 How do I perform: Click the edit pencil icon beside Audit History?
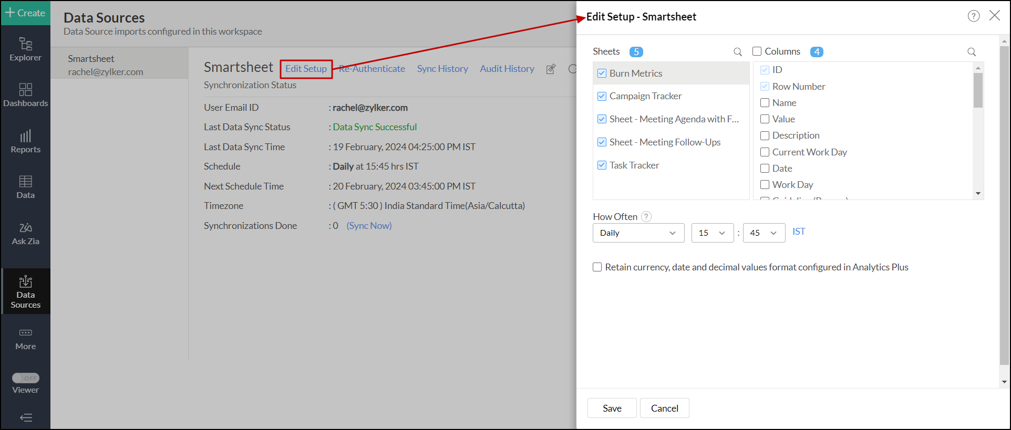(551, 69)
